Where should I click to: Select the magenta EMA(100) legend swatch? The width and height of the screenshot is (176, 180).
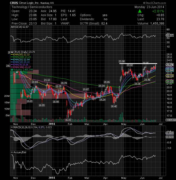[x=12, y=67]
